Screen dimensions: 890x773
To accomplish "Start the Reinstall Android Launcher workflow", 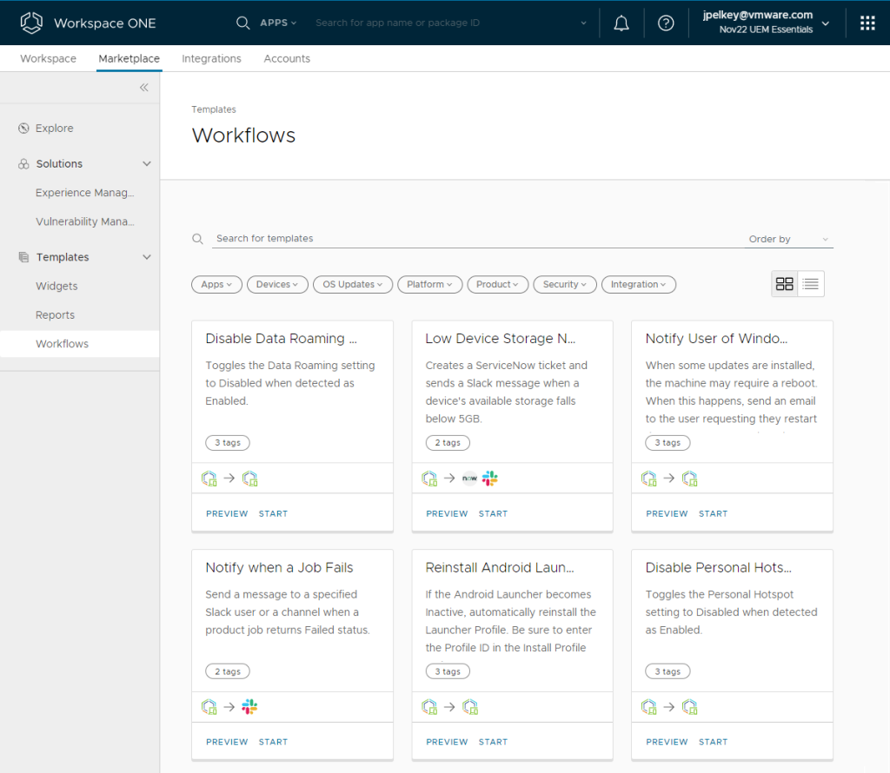I will pos(493,742).
